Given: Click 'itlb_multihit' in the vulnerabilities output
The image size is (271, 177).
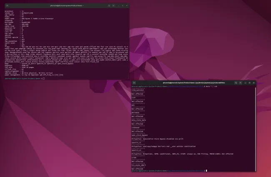Looking at the screenshot, I should tap(138, 90).
